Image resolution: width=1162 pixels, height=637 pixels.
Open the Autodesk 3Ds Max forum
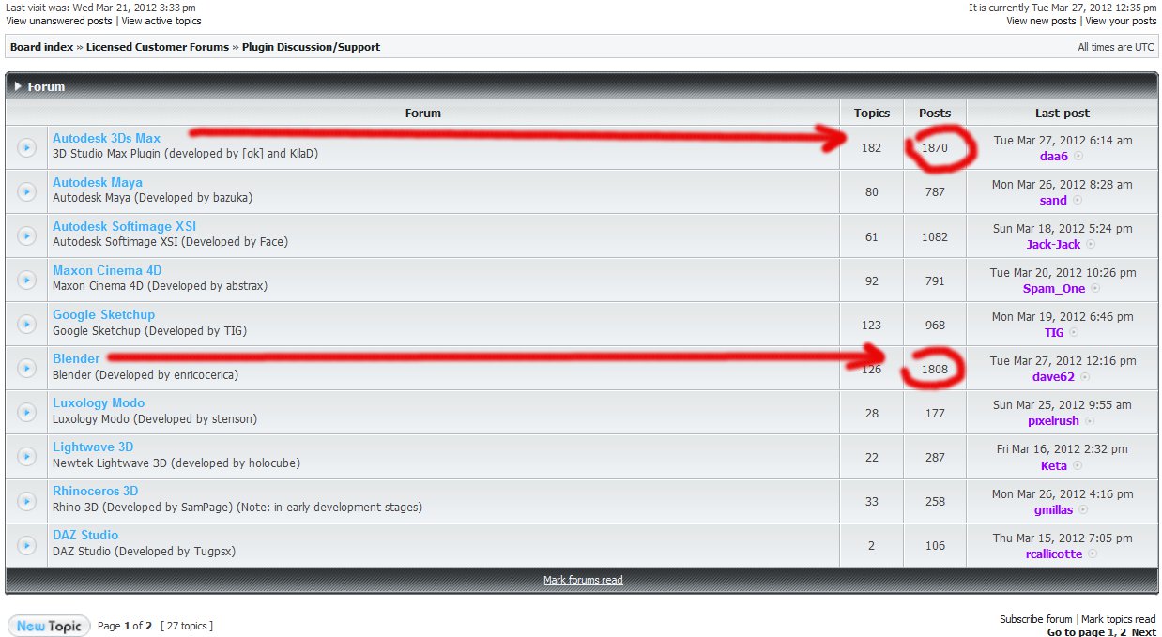coord(106,138)
